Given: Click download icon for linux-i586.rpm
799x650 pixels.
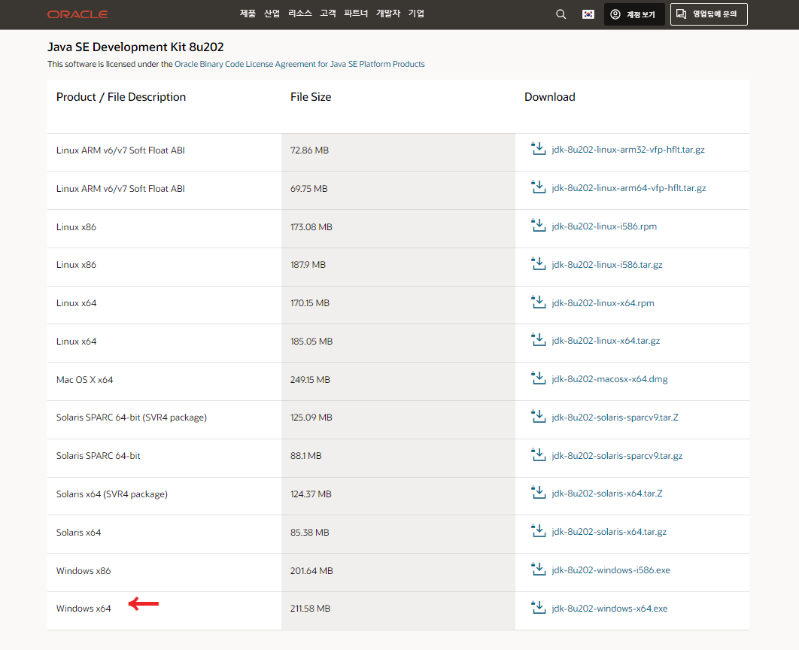Looking at the screenshot, I should (538, 225).
